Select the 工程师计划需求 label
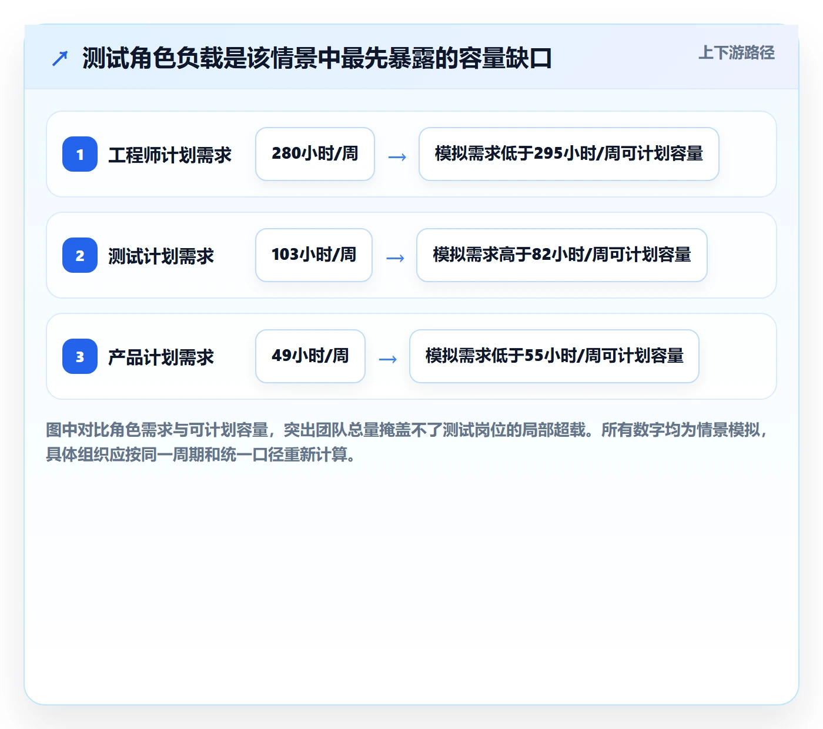Viewport: 823px width, 729px height. click(x=170, y=155)
